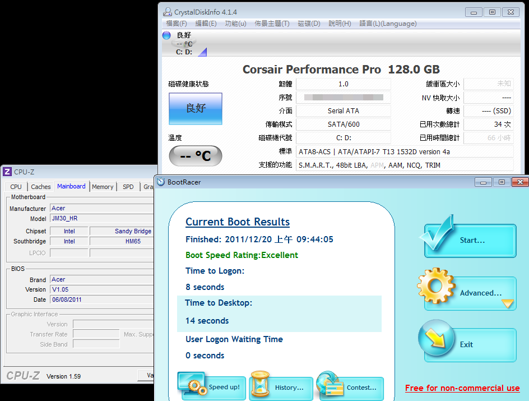The height and width of the screenshot is (401, 529).
Task: Click the rotation rate field ---- (SSD)
Action: pos(489,111)
